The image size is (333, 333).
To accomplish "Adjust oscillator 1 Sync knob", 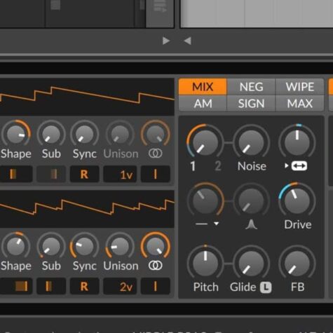I will pyautogui.click(x=85, y=134).
